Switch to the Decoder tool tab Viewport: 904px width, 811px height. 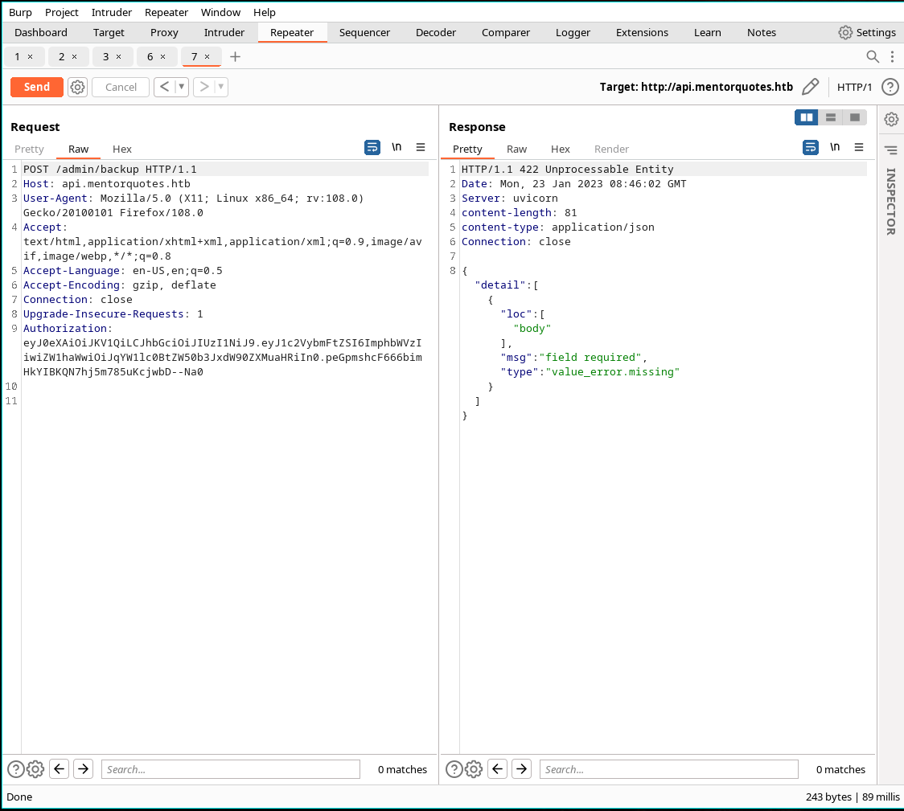436,32
